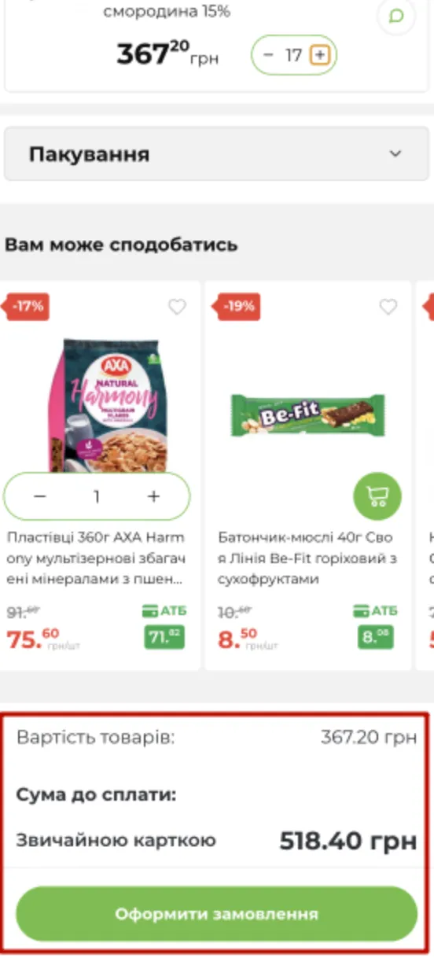Click the -19% discount badge

tap(239, 307)
